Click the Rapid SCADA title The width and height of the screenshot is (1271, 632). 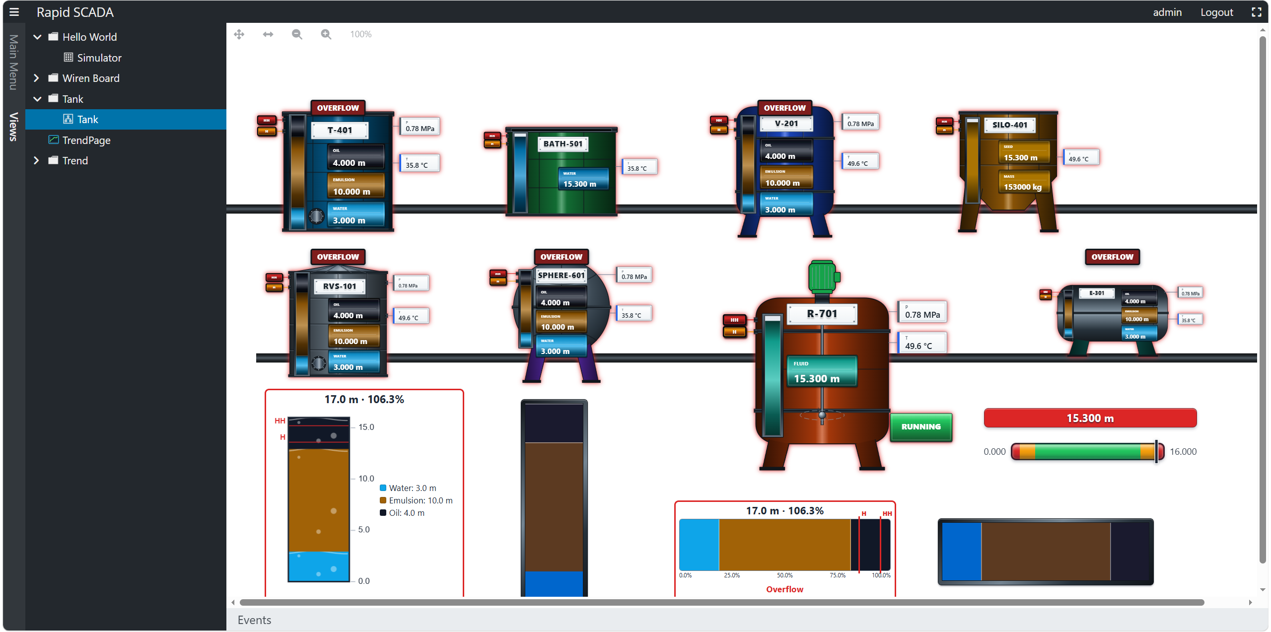click(75, 12)
